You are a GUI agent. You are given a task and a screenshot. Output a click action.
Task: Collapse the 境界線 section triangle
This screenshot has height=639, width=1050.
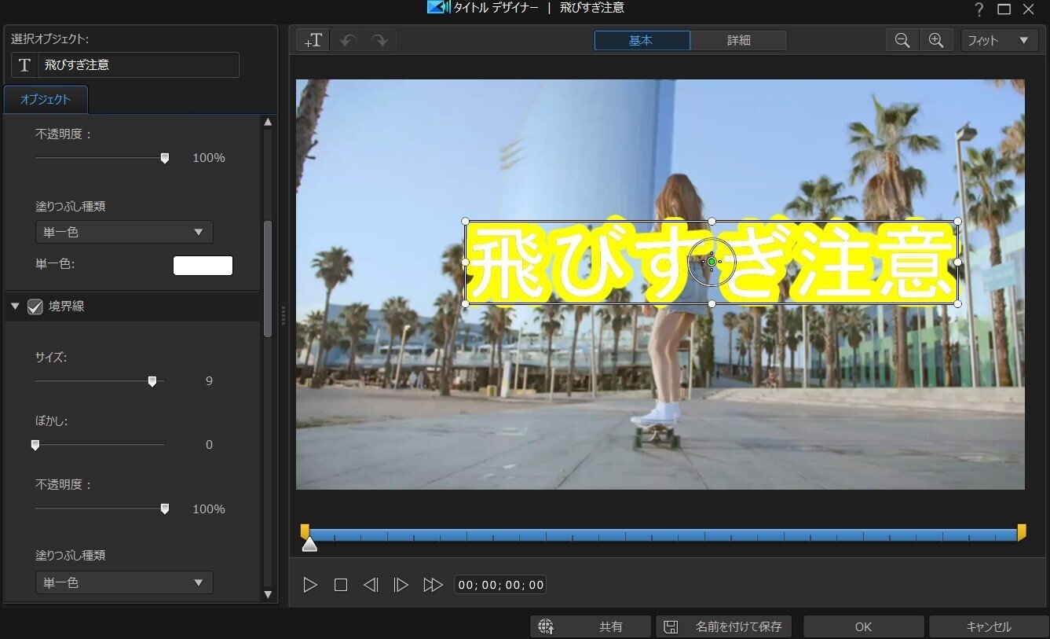(15, 307)
